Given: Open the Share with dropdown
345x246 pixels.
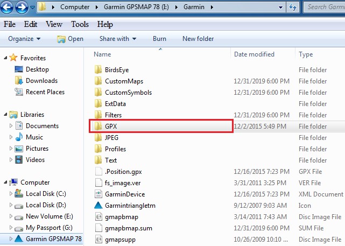Looking at the screenshot, I should click(x=118, y=39).
